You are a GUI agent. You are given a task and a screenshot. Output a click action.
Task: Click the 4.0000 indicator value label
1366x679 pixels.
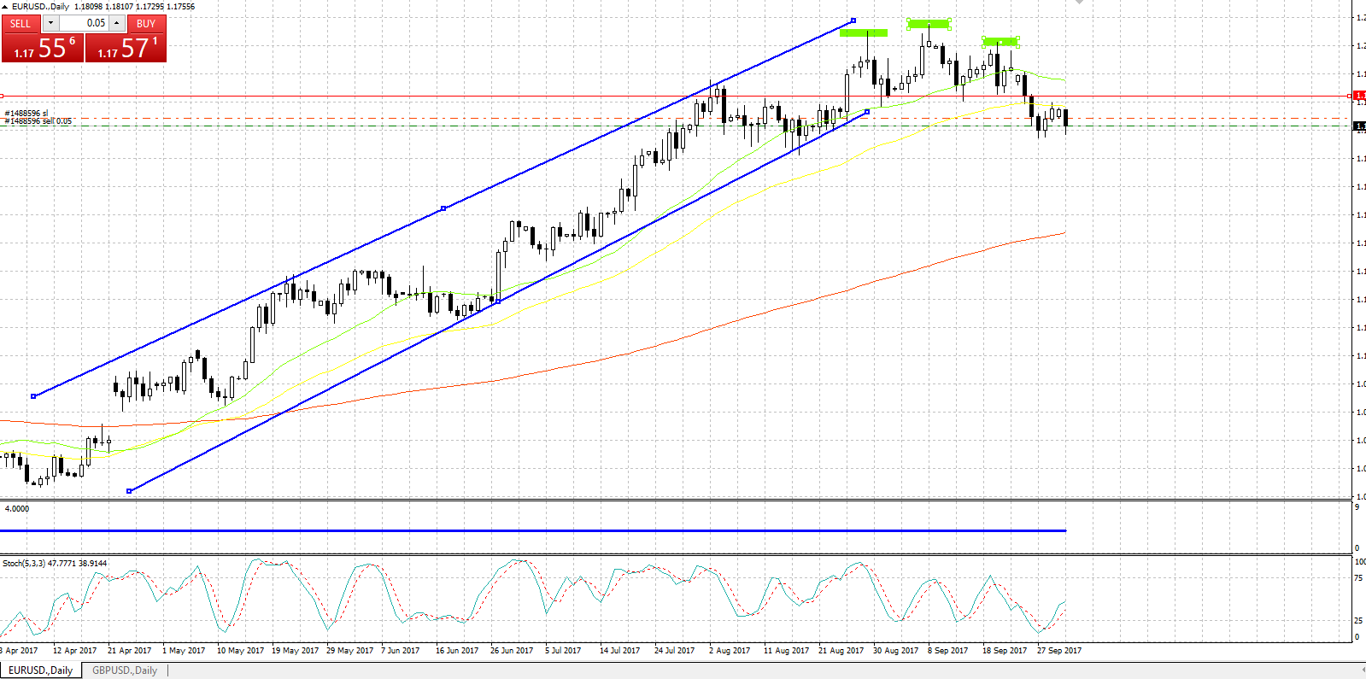click(17, 508)
